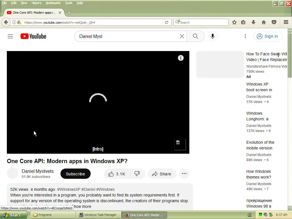Open the Tools menu
The width and height of the screenshot is (292, 219).
(x=68, y=3)
